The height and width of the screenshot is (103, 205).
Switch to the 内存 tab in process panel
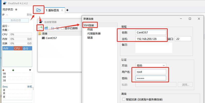8,48
